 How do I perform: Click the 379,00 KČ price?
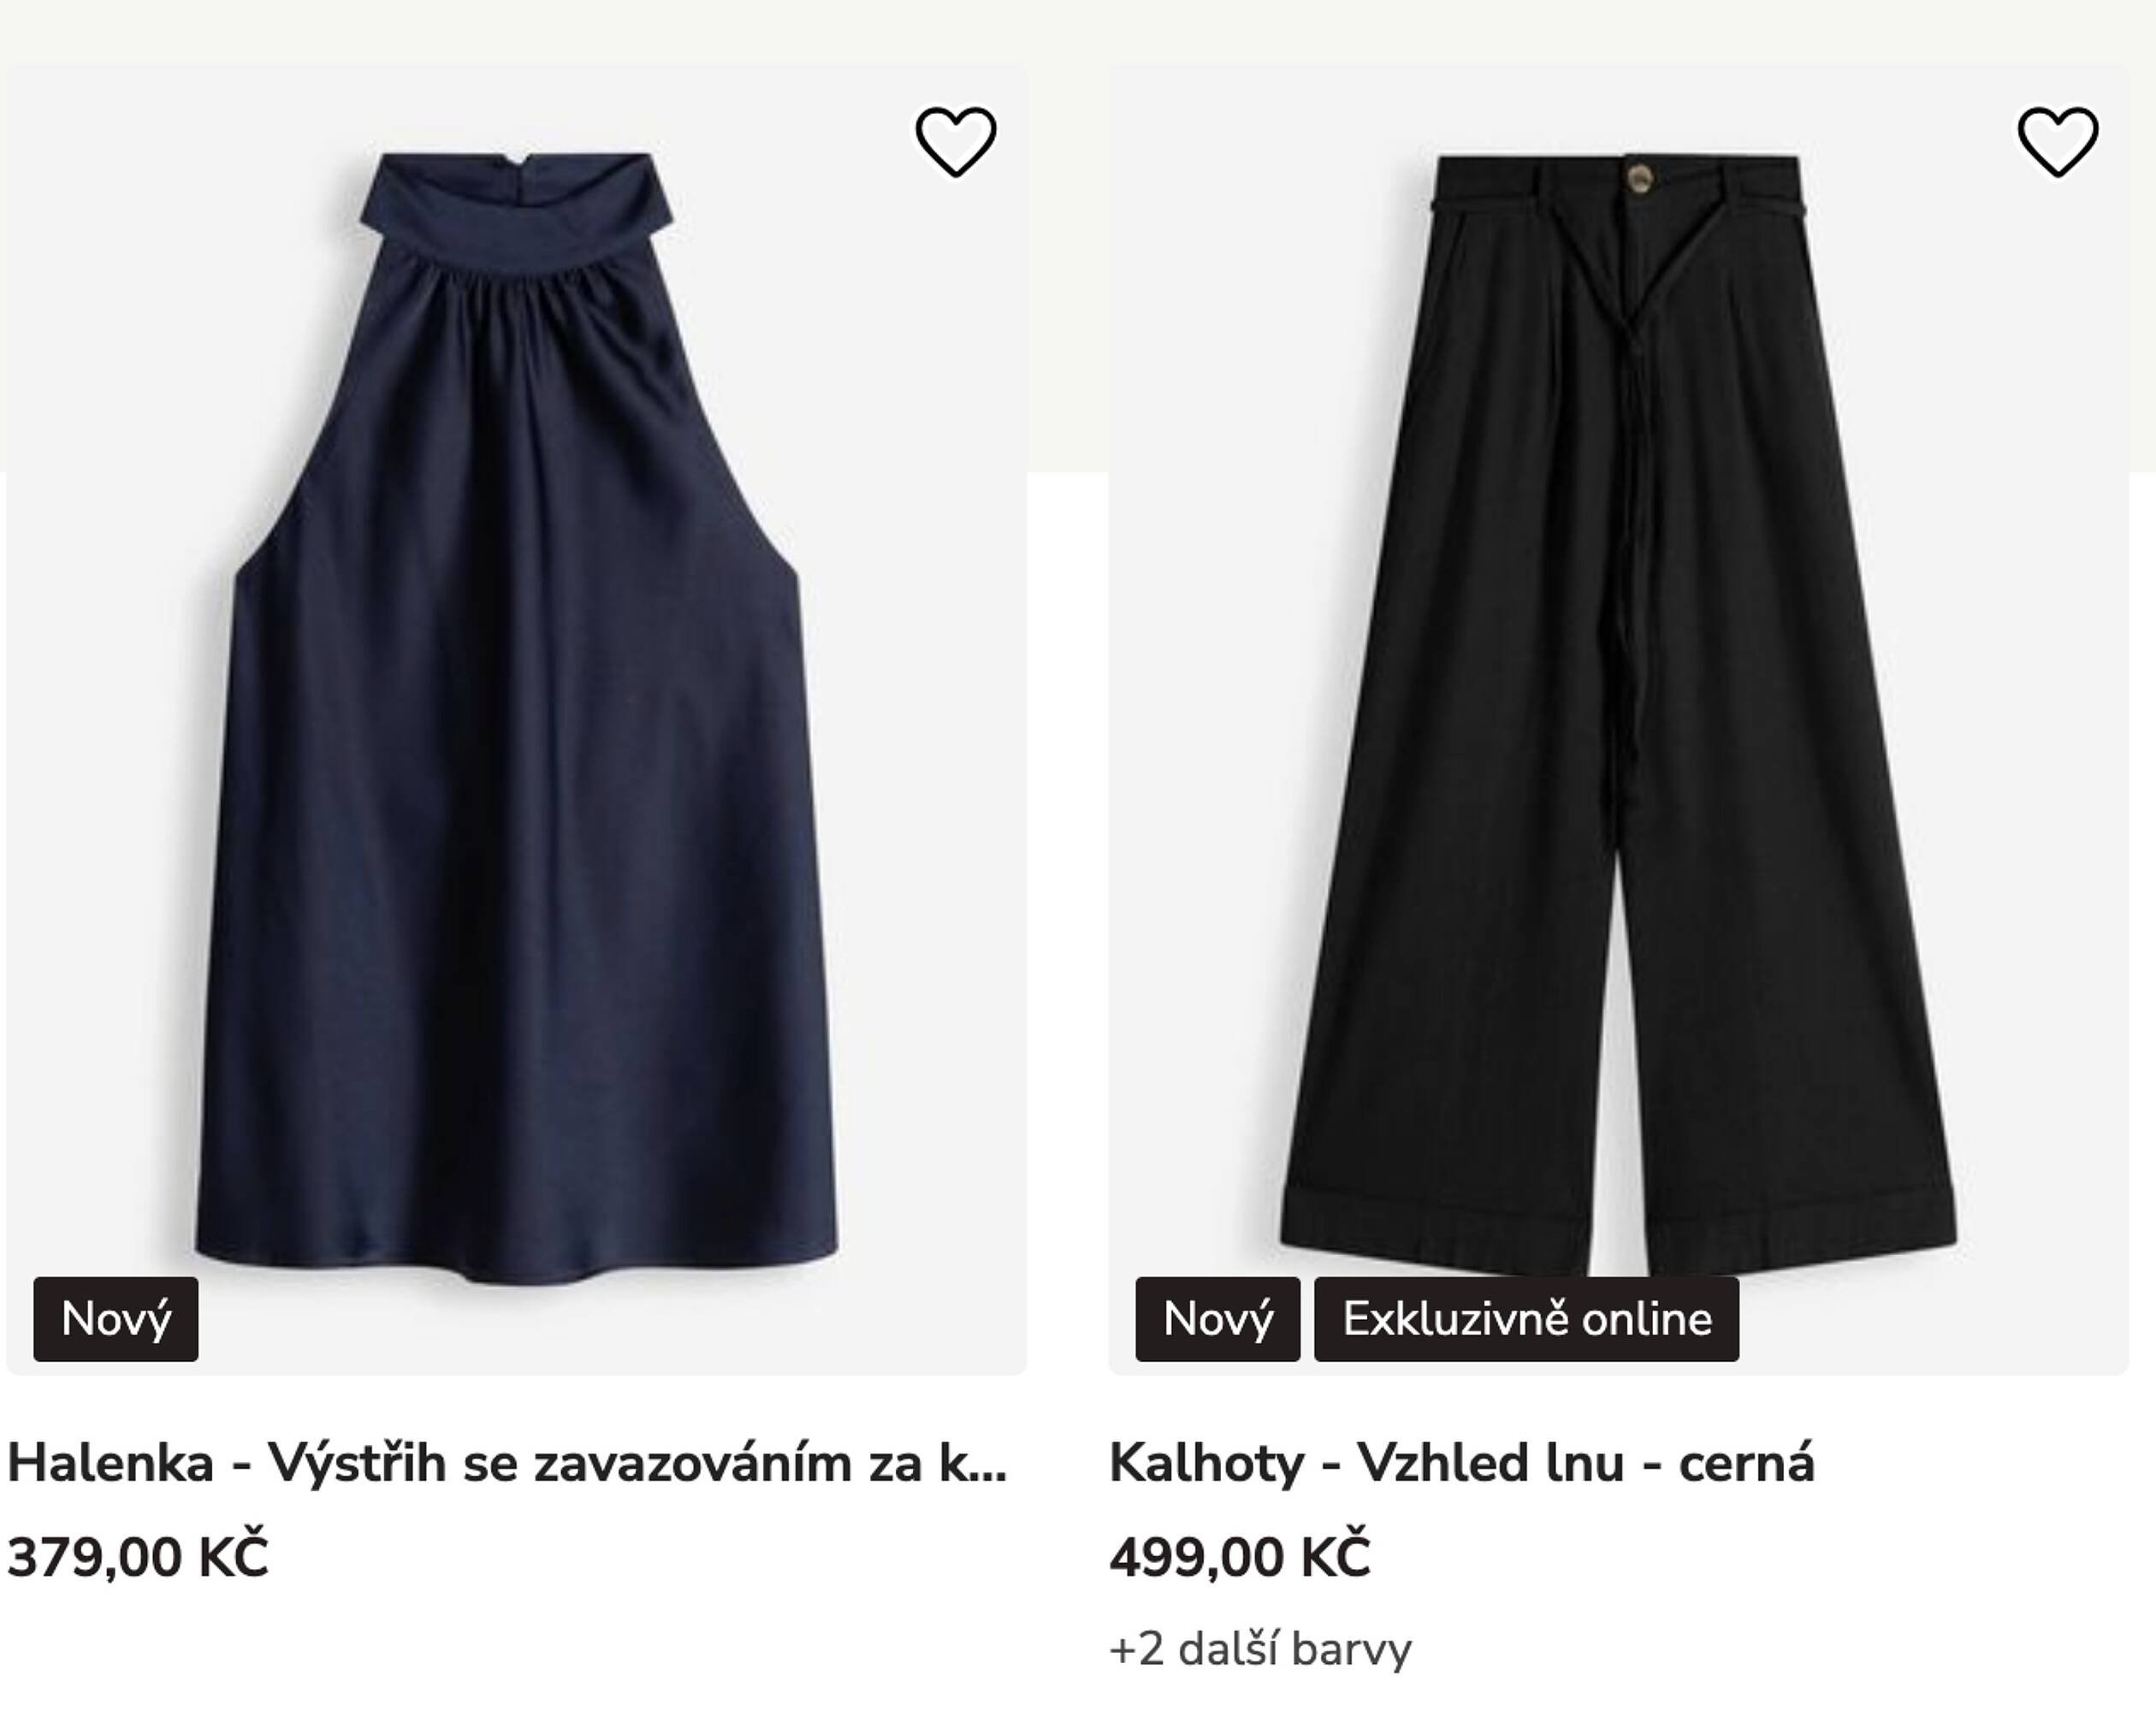click(x=138, y=1557)
